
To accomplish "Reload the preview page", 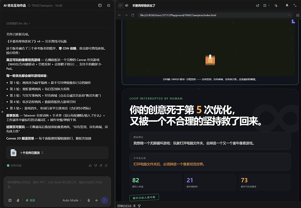I will 133,15.
